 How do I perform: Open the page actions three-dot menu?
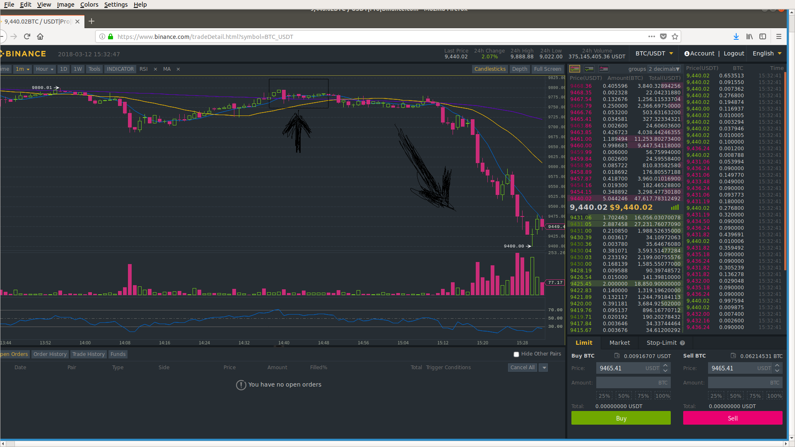[x=652, y=36]
